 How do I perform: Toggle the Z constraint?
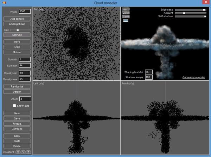pyautogui.click(x=28, y=152)
